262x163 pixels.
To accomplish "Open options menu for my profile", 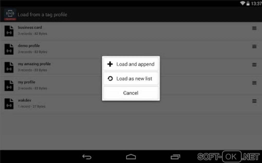I will click(254, 83).
